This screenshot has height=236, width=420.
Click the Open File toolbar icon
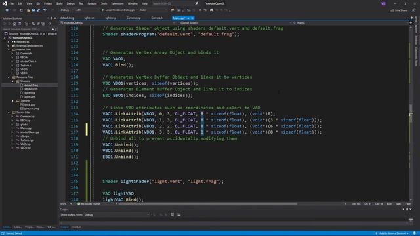coord(28,10)
